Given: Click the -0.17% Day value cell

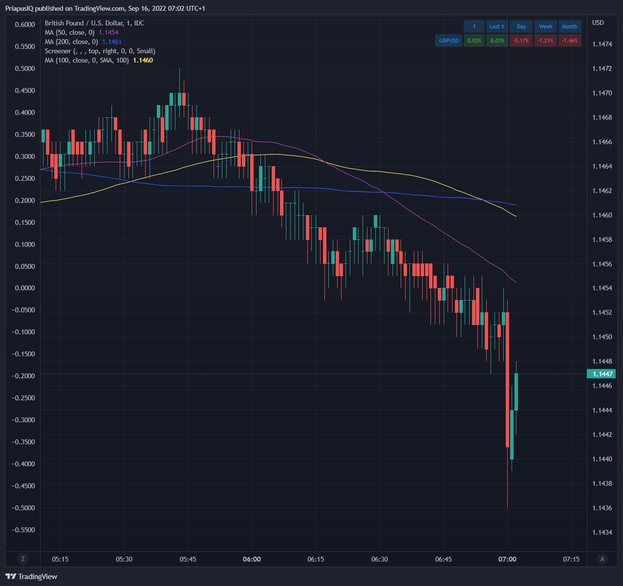Looking at the screenshot, I should click(521, 41).
